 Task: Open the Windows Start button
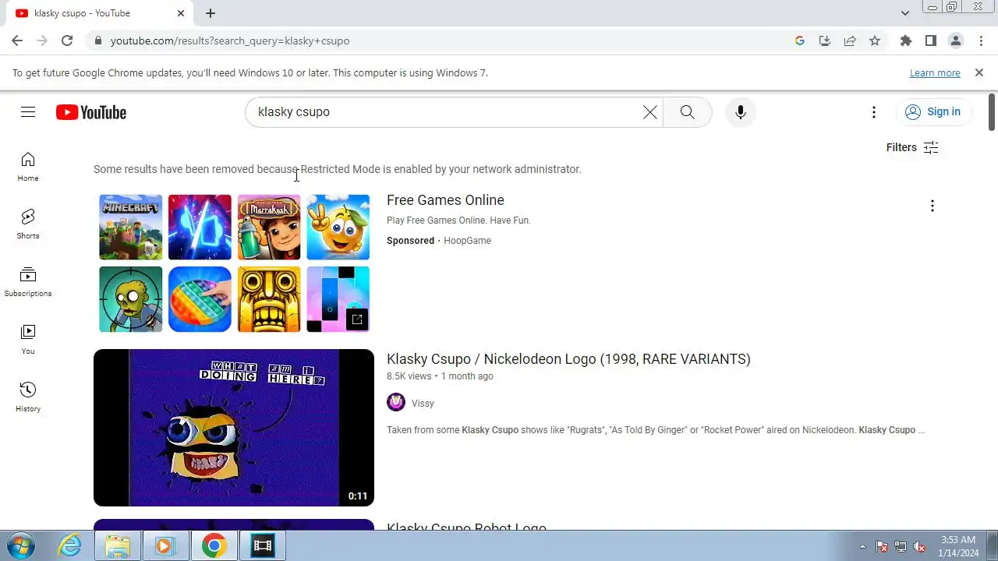pyautogui.click(x=22, y=545)
